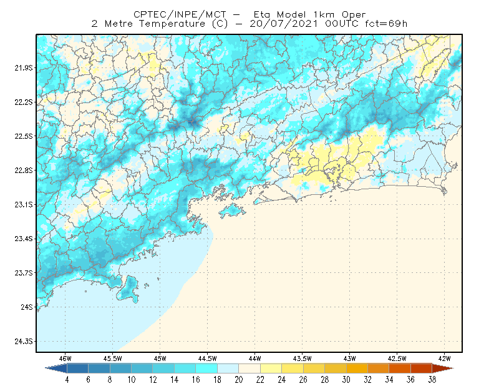
Task: Click the fct=69h forecast label
Action: [386, 24]
